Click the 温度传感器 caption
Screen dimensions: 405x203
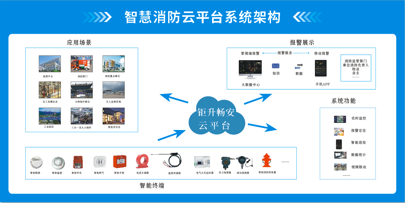(x=174, y=173)
